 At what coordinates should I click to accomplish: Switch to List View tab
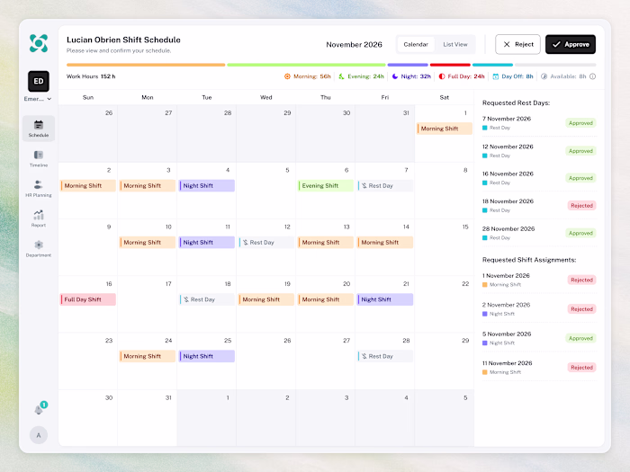pos(455,45)
